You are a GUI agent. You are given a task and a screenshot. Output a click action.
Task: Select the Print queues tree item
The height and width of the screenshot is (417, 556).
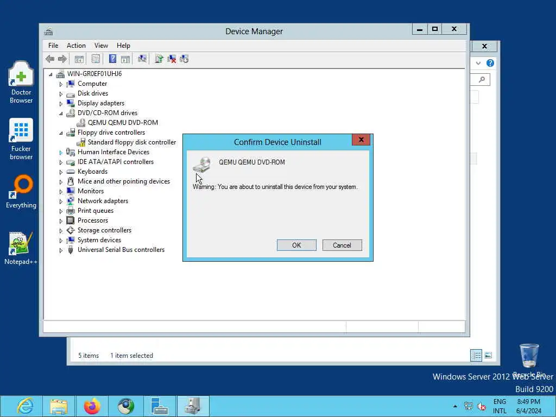[96, 211]
